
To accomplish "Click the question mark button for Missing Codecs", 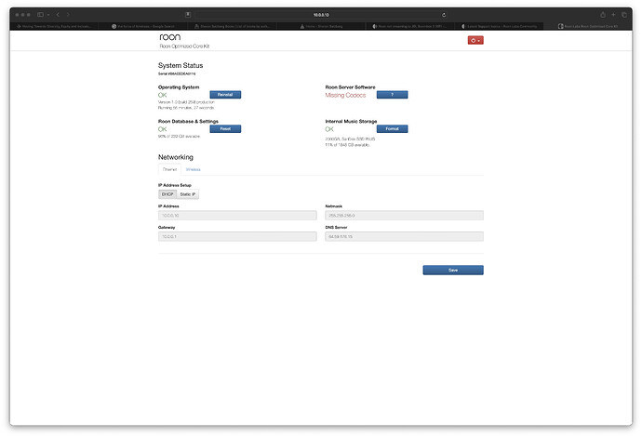I will coord(392,95).
